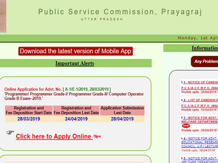Image resolution: width=218 pixels, height=163 pixels.
Task: Click the arrow bullet before notice 1
Action: click(x=182, y=83)
